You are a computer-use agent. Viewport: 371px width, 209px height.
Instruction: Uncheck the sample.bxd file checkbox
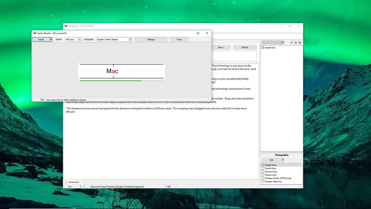point(263,47)
